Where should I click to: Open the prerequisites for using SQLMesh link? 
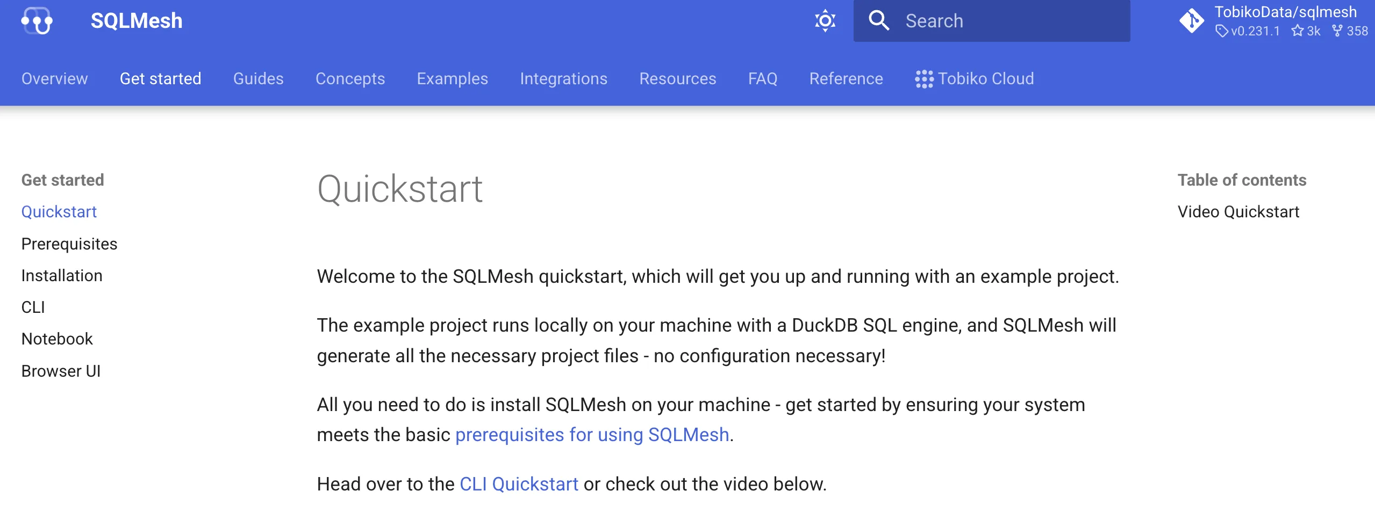coord(592,435)
